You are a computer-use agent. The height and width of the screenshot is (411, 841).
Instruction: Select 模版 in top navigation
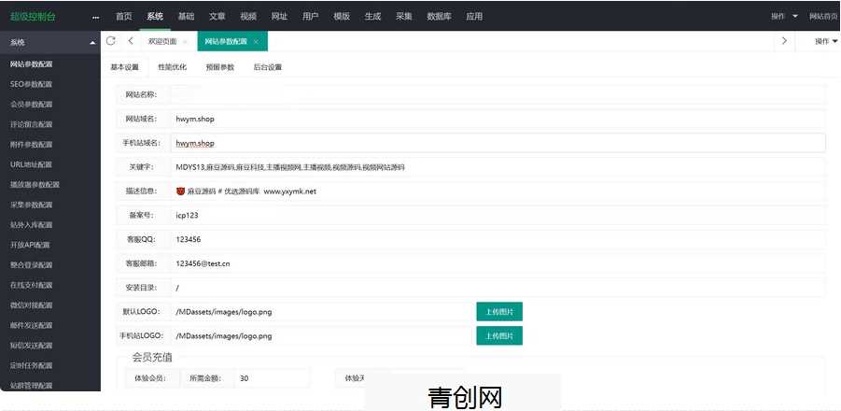pyautogui.click(x=342, y=16)
